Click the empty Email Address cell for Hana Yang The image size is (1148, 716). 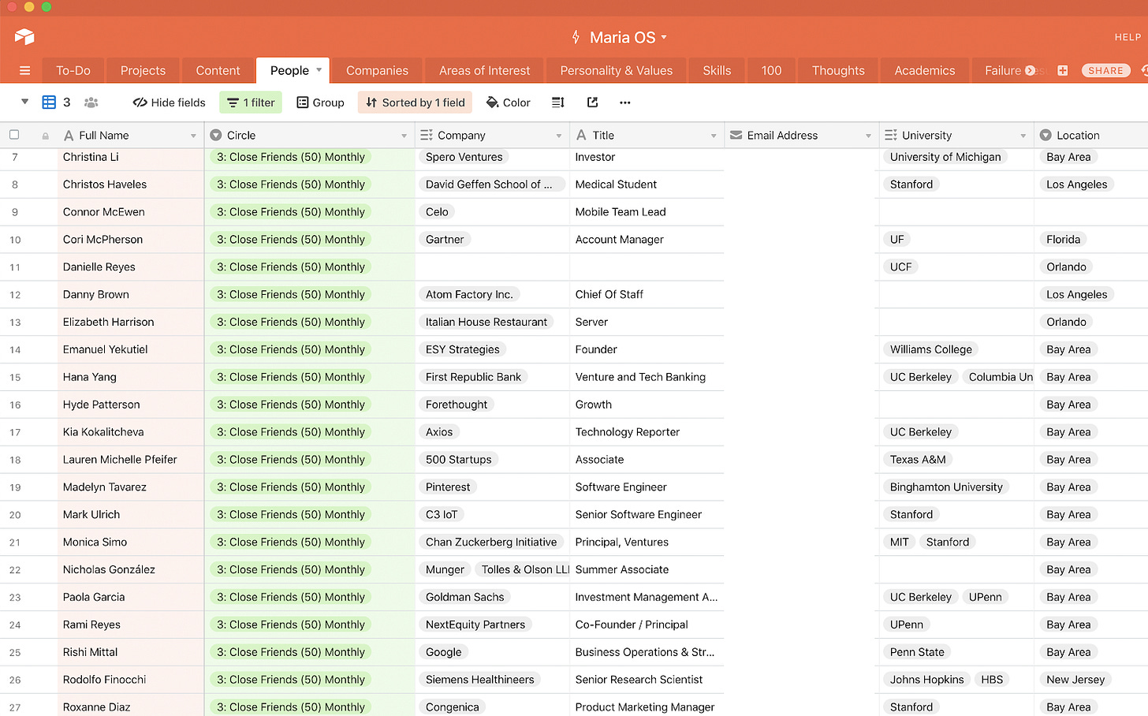[800, 377]
